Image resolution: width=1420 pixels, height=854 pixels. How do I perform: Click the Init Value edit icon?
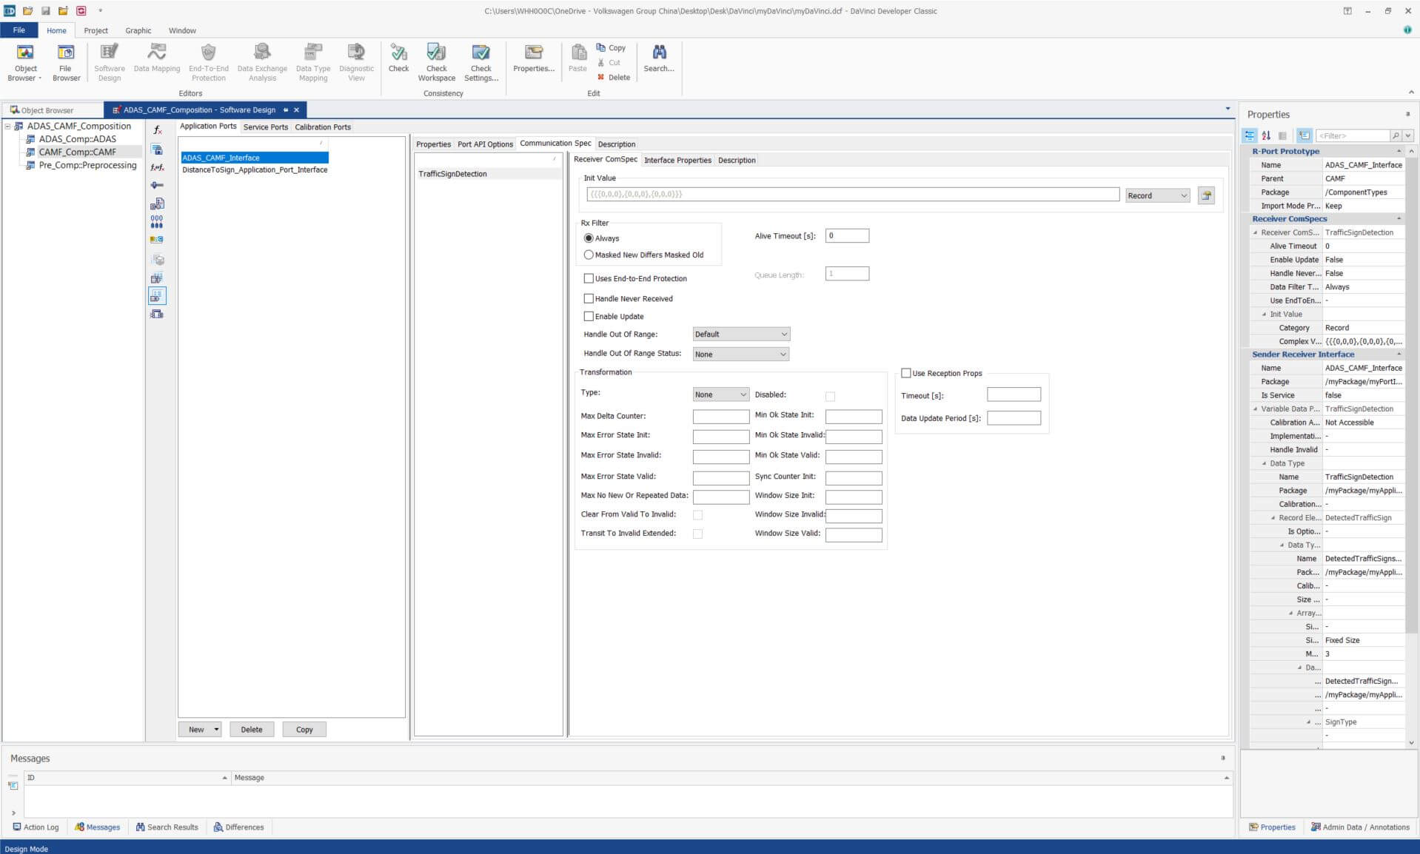point(1206,195)
